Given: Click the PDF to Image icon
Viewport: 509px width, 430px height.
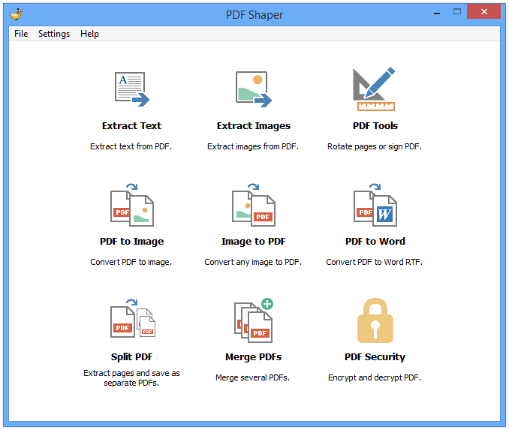Looking at the screenshot, I should [132, 205].
